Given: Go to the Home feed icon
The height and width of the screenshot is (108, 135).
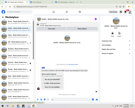Looking at the screenshot, I should [54, 12].
